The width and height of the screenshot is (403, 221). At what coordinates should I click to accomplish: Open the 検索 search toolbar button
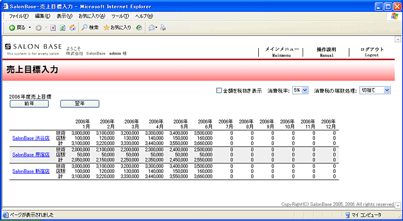pyautogui.click(x=90, y=28)
